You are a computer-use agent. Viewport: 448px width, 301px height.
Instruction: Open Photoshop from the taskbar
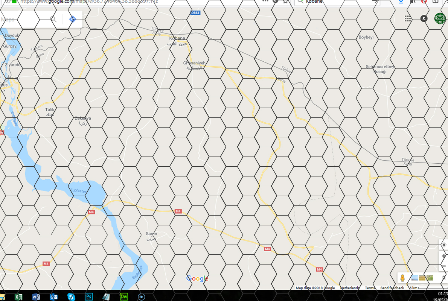pyautogui.click(x=89, y=297)
